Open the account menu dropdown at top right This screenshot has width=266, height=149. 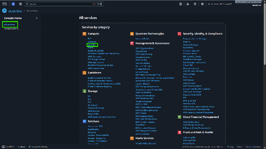[x=248, y=2]
